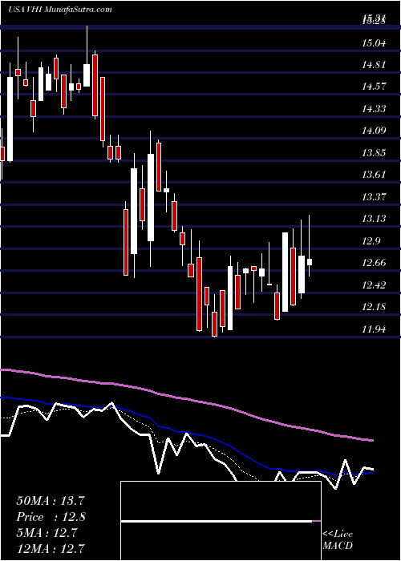Image resolution: width=401 pixels, height=561 pixels.
Task: Click the 12.42 price axis label
Action: [375, 285]
